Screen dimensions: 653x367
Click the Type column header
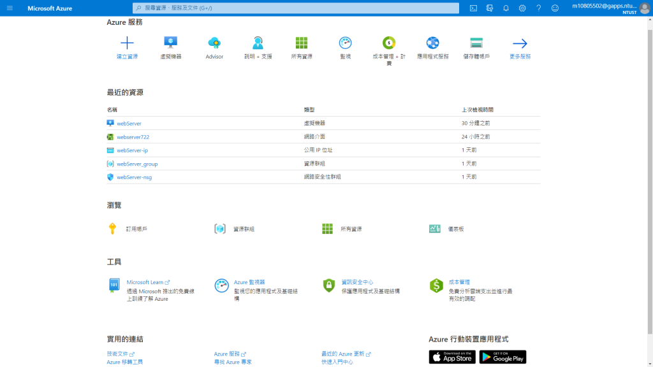click(309, 110)
